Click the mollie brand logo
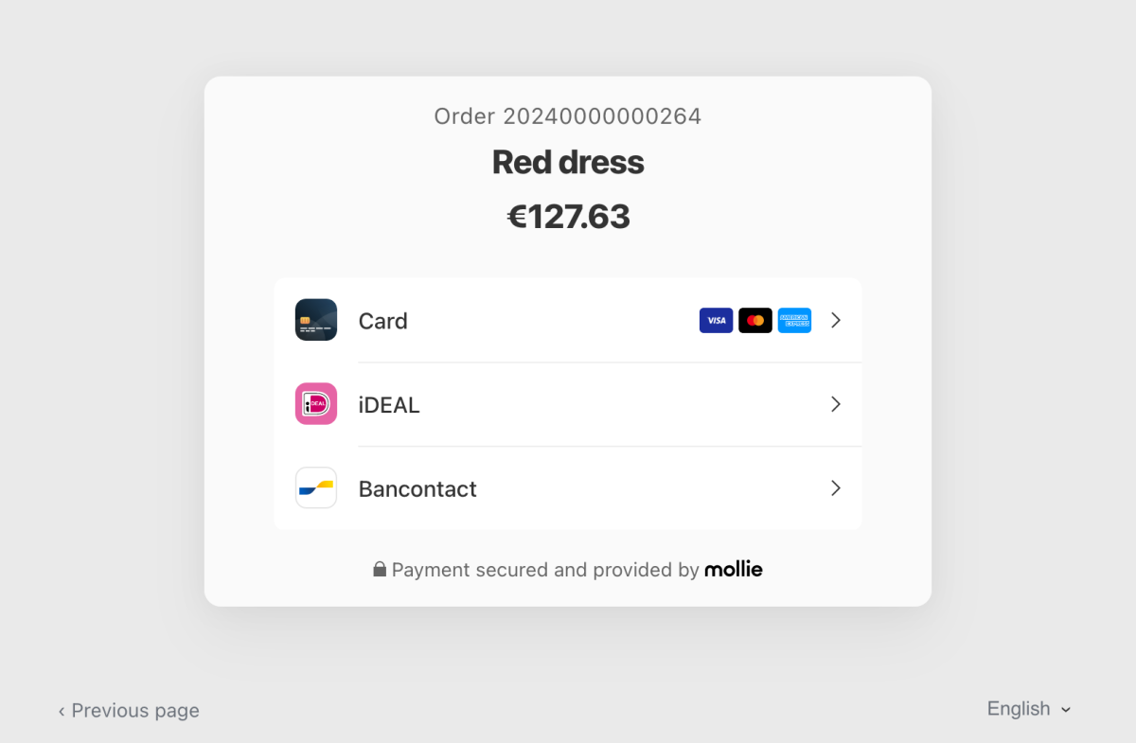1136x743 pixels. point(734,569)
